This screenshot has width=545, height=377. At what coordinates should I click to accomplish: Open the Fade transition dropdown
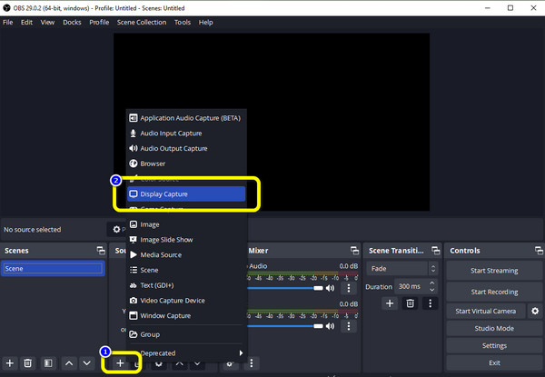(402, 269)
